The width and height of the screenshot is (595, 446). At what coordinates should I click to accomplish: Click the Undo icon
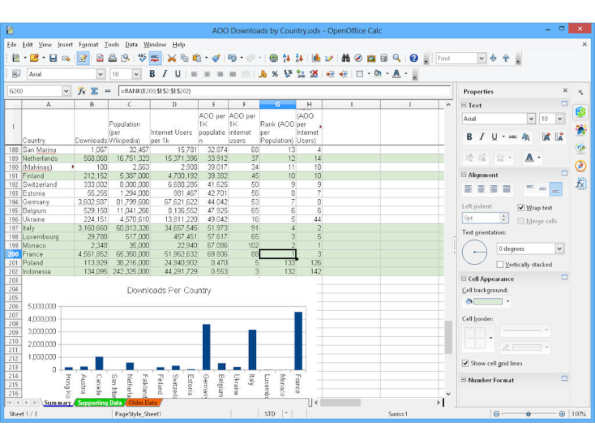pyautogui.click(x=232, y=58)
